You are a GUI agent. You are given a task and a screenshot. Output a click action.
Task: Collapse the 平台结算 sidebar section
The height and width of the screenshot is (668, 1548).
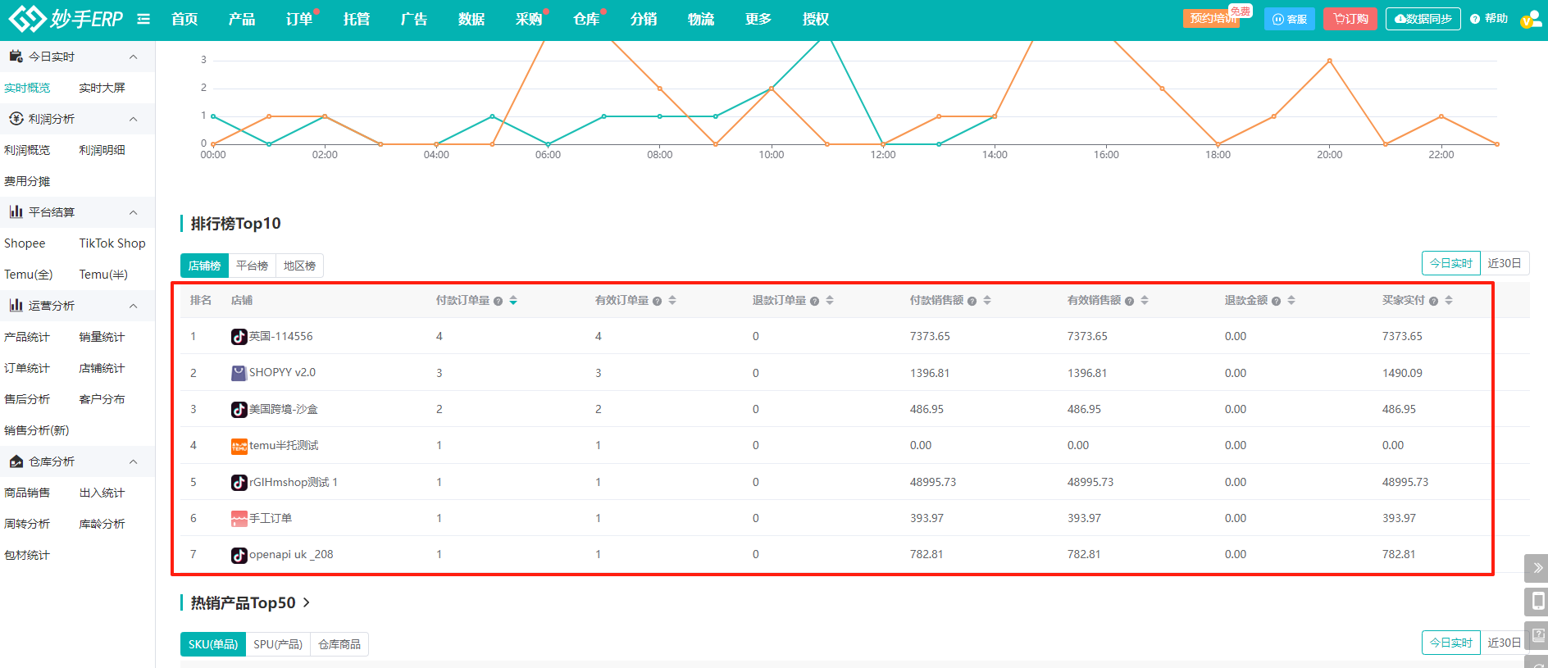pyautogui.click(x=133, y=212)
